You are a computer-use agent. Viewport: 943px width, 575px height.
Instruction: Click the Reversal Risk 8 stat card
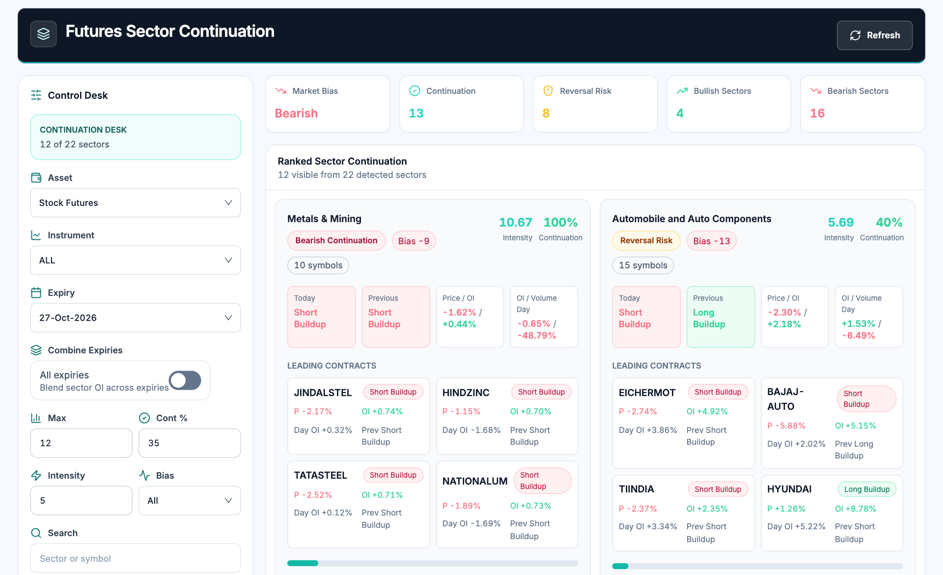tap(595, 104)
